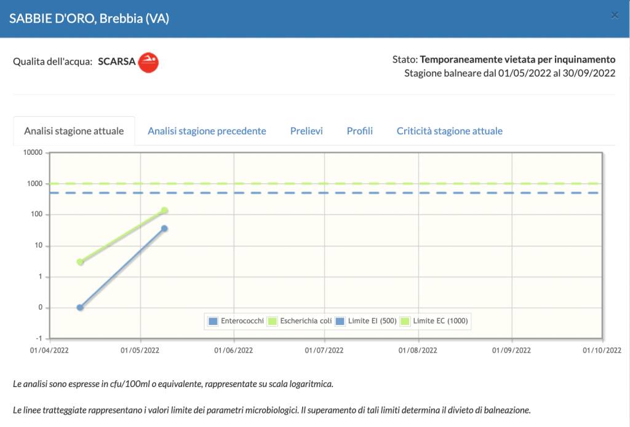Image resolution: width=630 pixels, height=427 pixels.
Task: Close the Sabbie d'Oro dialog
Action: (x=614, y=17)
